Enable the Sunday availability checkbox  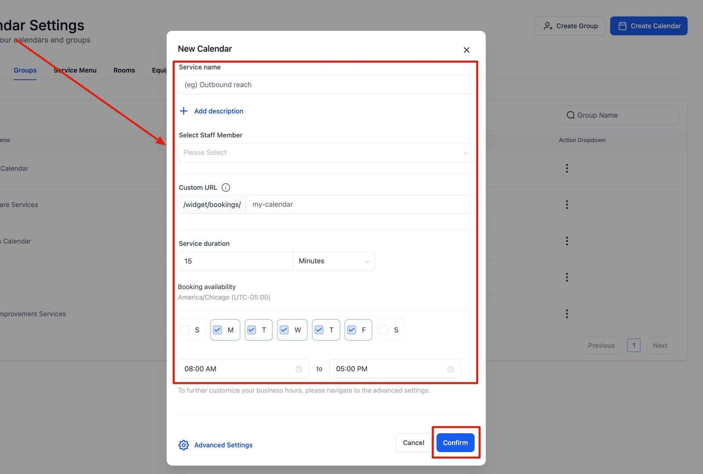(185, 330)
